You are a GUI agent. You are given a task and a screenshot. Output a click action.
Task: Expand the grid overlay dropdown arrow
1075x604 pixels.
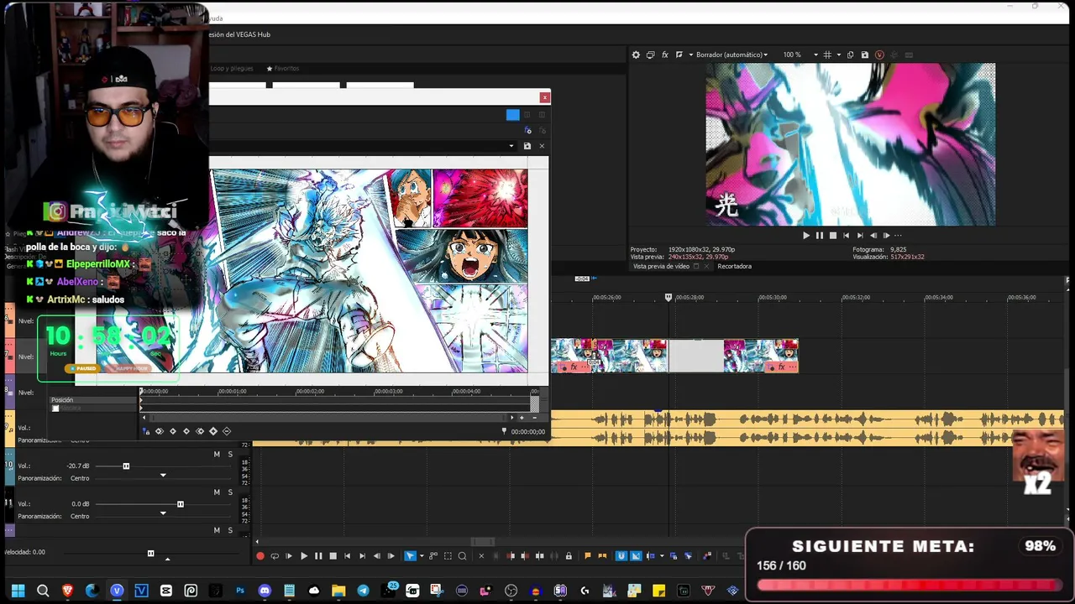(838, 55)
